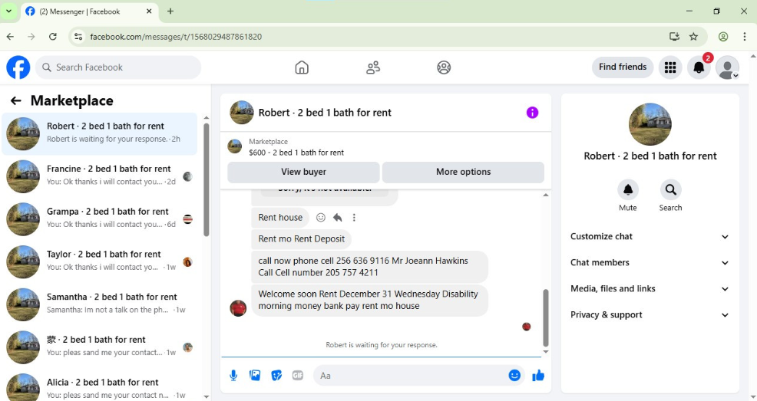Expand Customize chat section
The height and width of the screenshot is (401, 757).
[x=650, y=237]
